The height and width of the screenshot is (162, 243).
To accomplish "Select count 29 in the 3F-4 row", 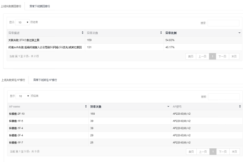I will [x=92, y=135].
